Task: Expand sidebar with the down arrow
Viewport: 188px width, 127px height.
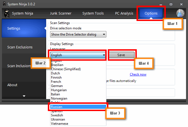Action: 24,96
